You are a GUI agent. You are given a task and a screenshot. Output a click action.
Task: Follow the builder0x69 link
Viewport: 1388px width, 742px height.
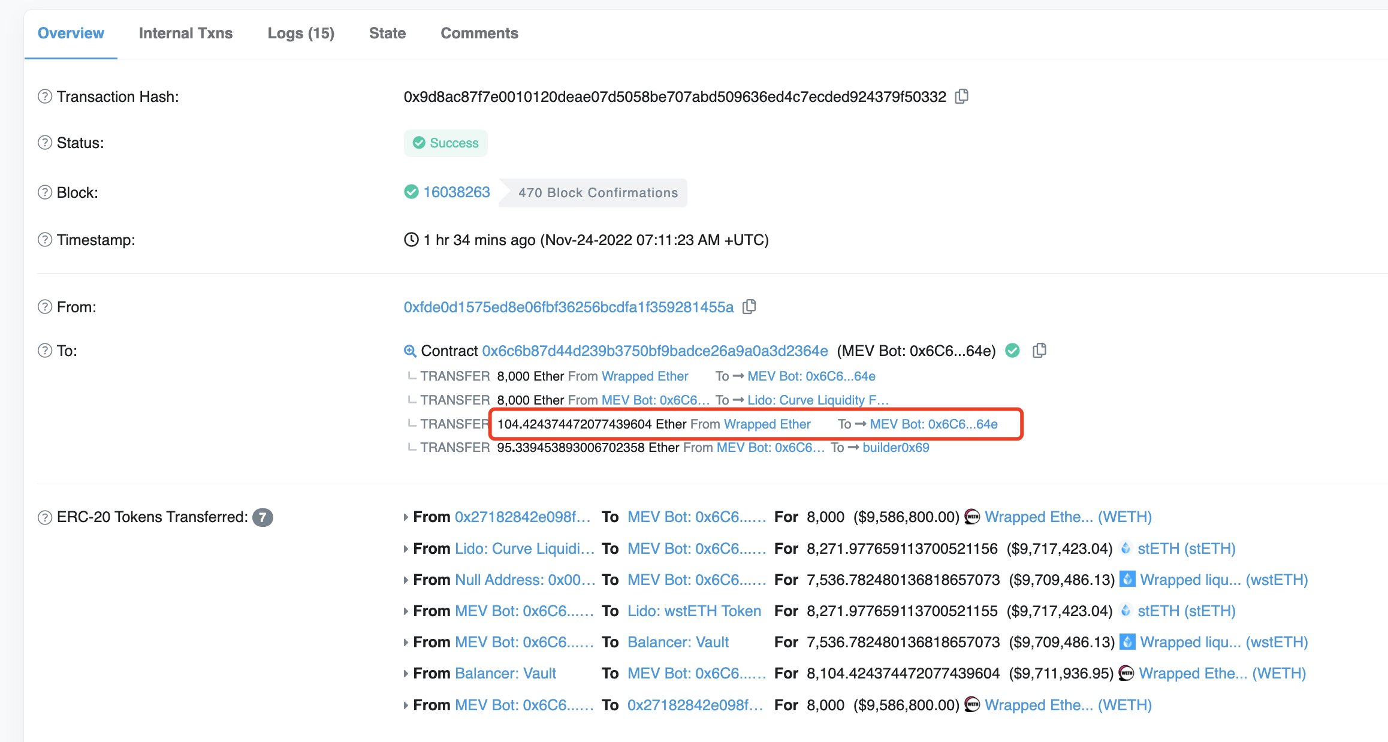coord(895,447)
